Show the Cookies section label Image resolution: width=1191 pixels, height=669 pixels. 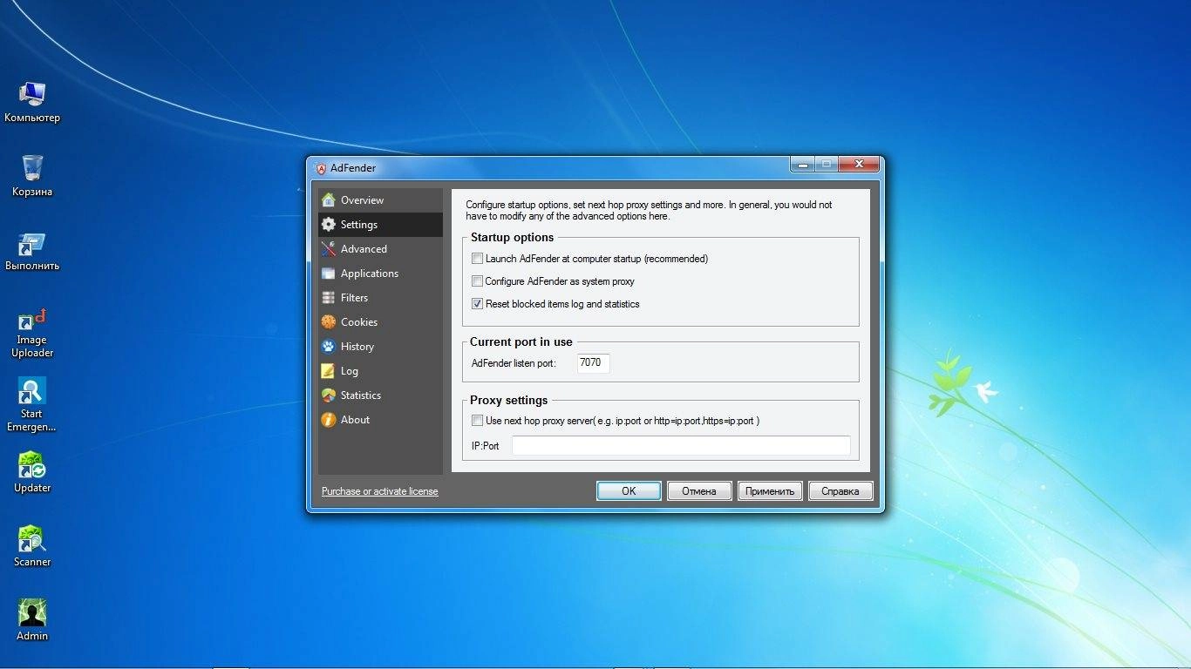point(359,322)
